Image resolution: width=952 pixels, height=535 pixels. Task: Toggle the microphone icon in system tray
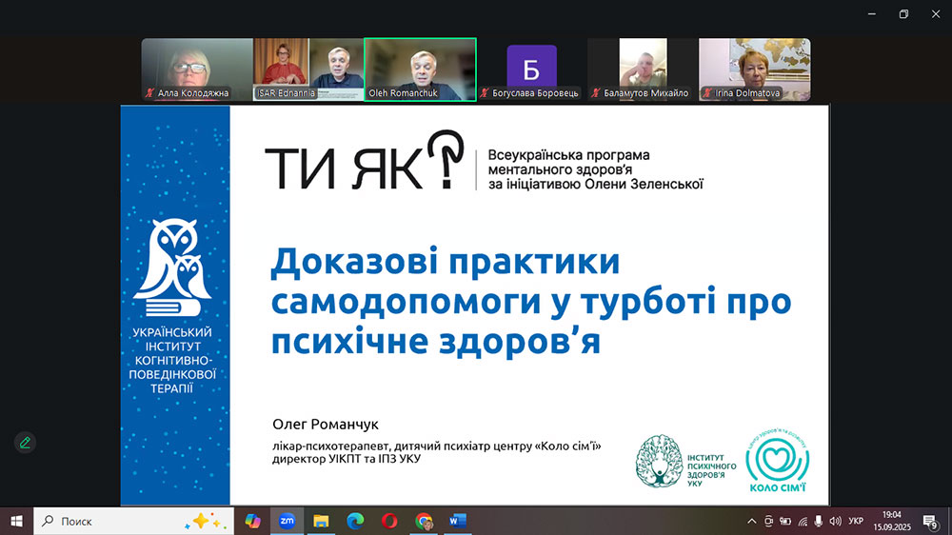819,521
